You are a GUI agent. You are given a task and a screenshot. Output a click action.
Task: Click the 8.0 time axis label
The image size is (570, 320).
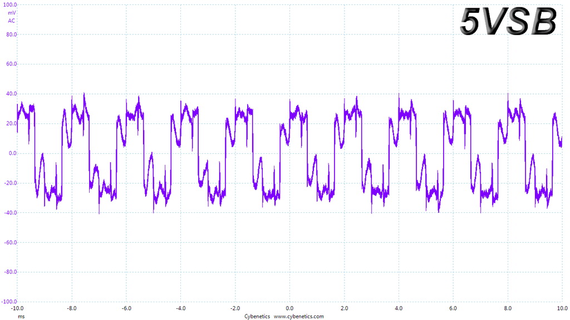(508, 308)
